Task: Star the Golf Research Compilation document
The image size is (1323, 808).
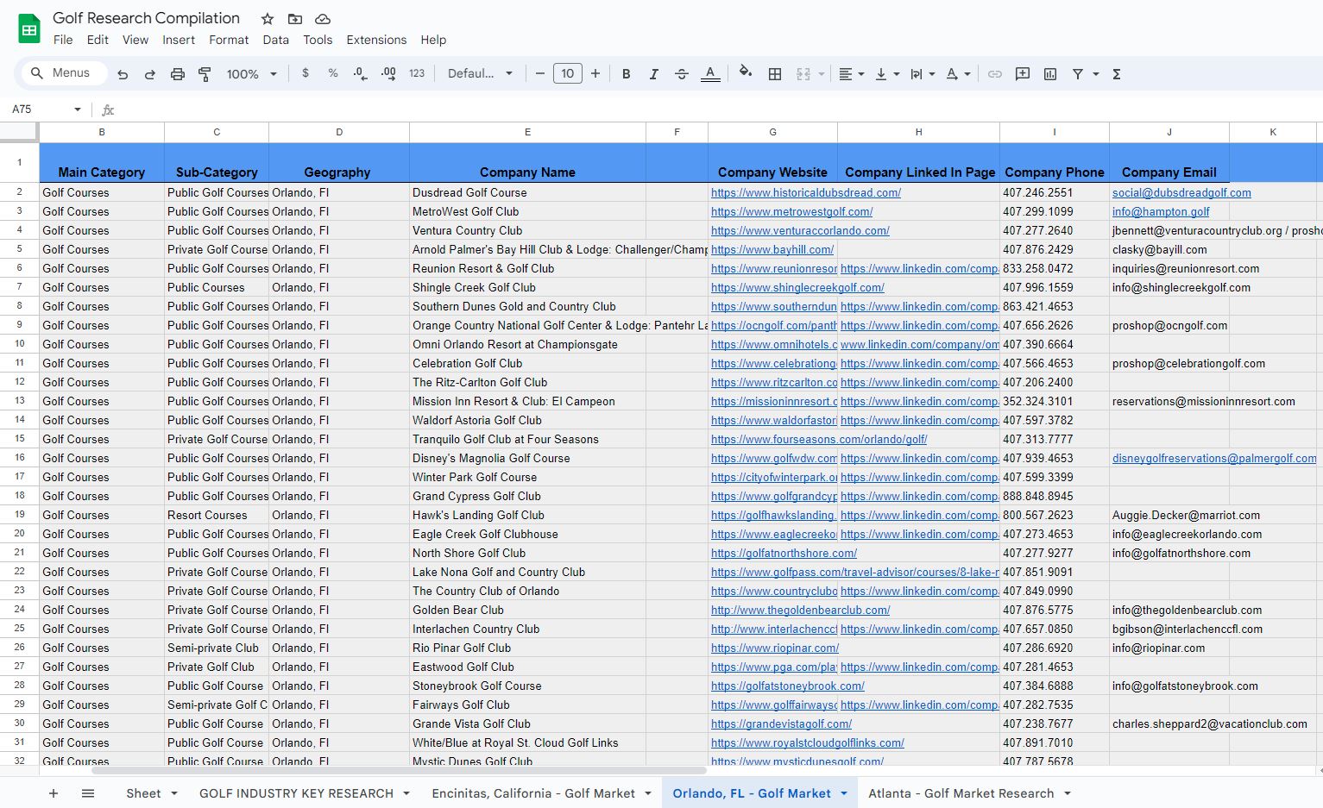Action: (268, 19)
